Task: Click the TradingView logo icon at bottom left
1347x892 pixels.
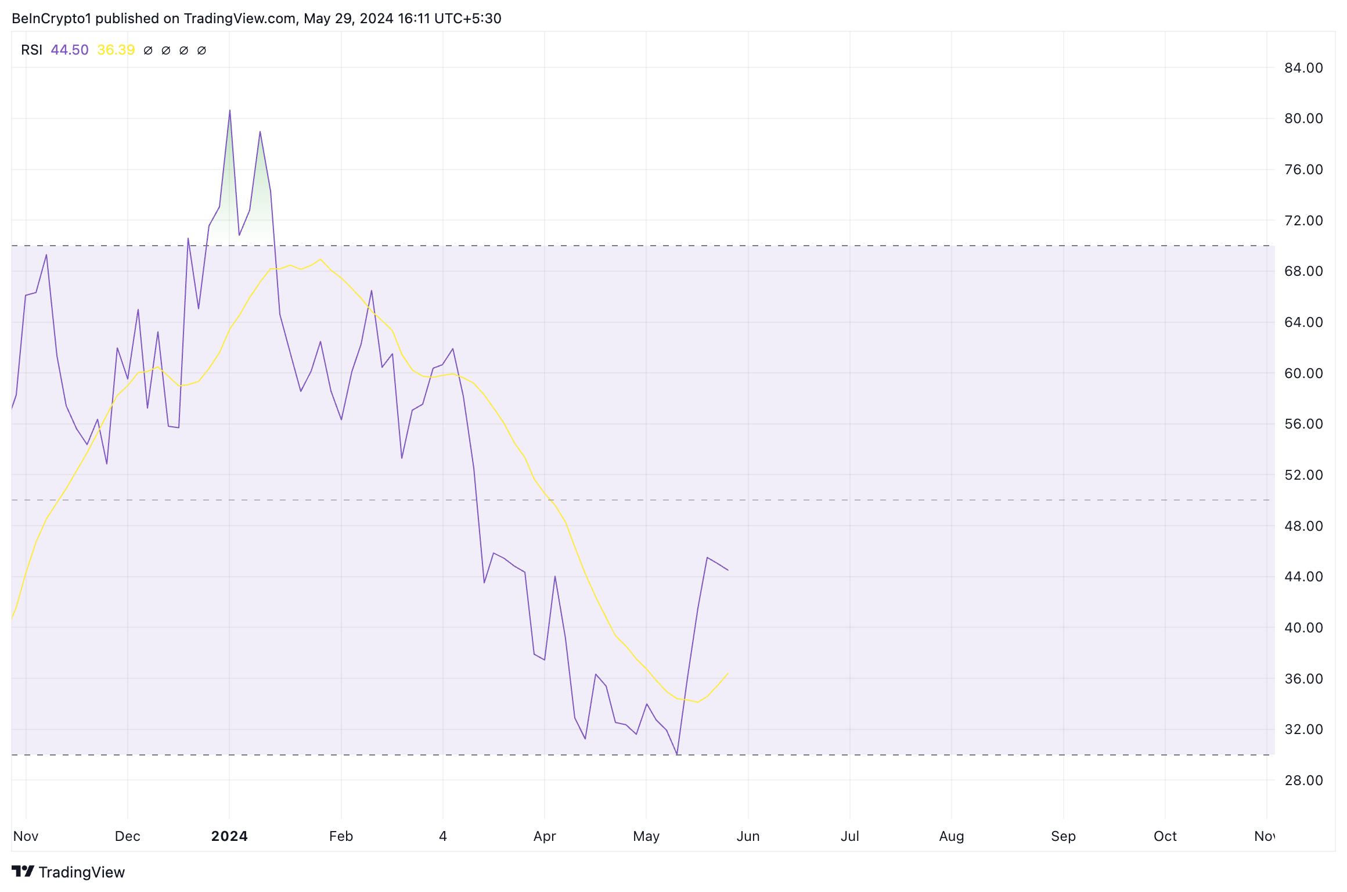Action: (23, 872)
